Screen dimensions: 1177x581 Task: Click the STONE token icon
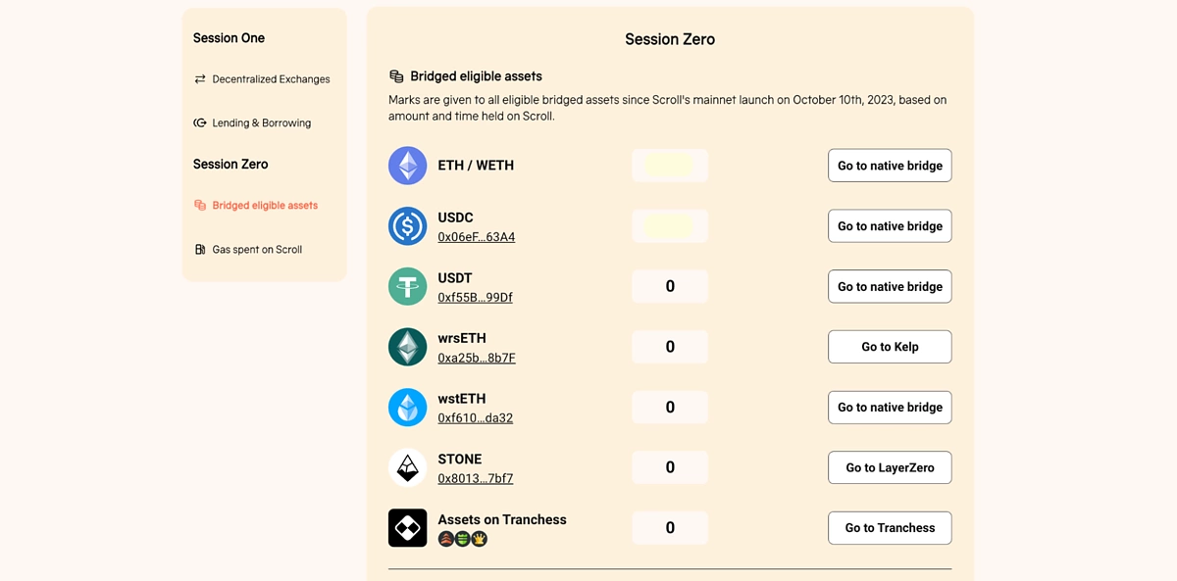(407, 467)
